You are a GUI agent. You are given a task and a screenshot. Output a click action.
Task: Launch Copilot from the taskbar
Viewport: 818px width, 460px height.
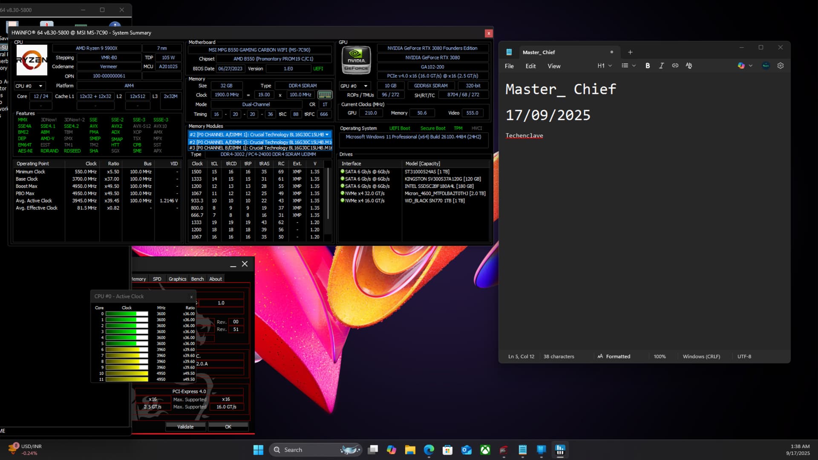(392, 450)
